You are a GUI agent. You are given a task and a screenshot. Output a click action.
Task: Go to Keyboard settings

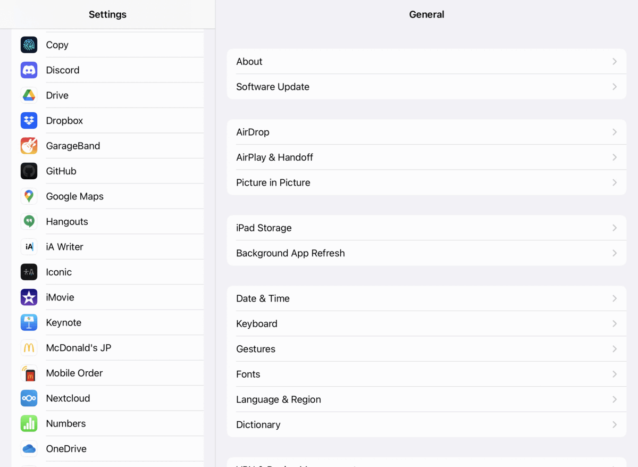(x=426, y=323)
